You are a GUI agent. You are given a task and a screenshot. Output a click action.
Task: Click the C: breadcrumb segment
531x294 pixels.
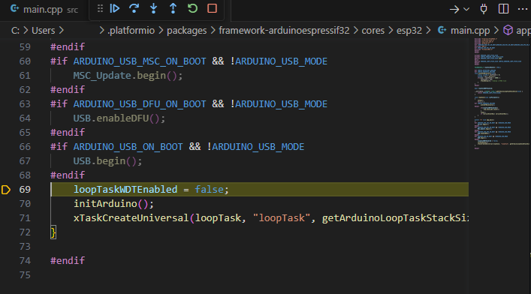(x=15, y=31)
